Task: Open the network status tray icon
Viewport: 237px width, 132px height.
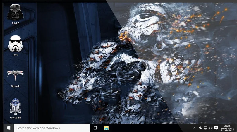Action: [205, 128]
